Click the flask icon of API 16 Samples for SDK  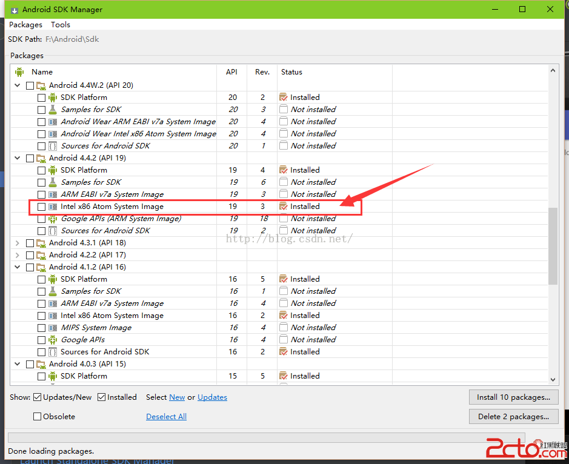[x=53, y=291]
